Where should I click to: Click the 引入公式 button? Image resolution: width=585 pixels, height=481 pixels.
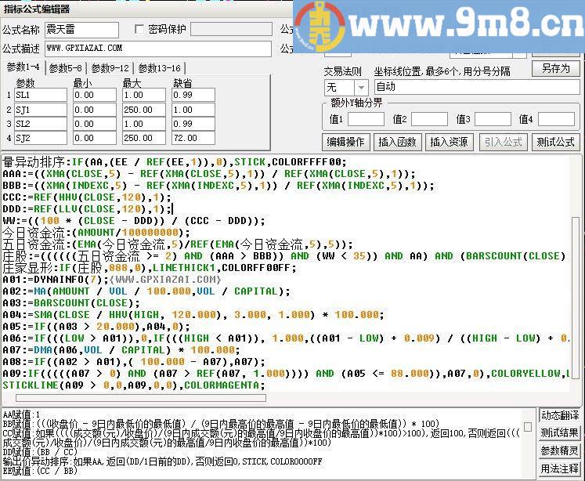(503, 142)
